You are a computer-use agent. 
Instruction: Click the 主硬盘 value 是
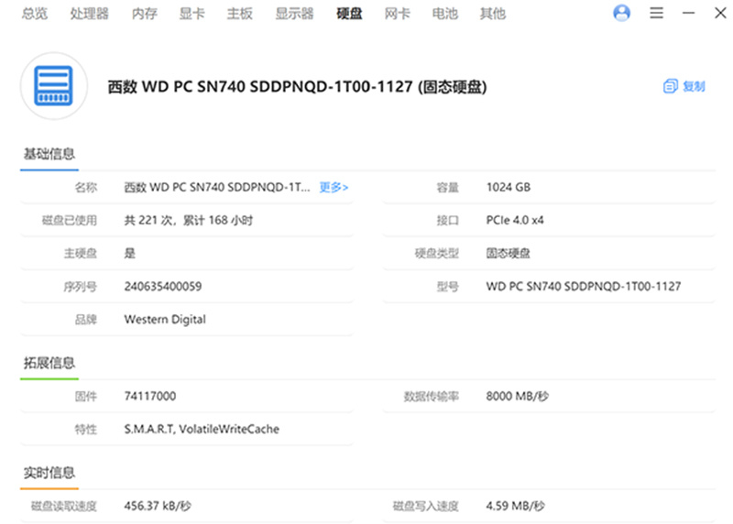[x=129, y=254]
